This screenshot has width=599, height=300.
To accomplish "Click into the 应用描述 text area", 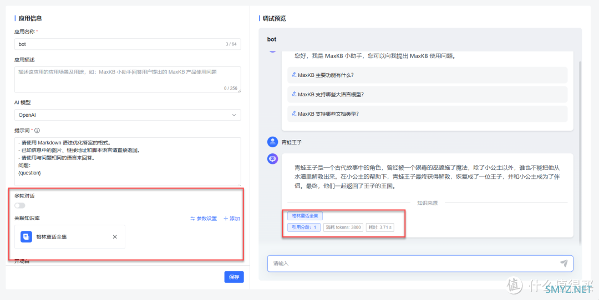I will click(x=128, y=80).
